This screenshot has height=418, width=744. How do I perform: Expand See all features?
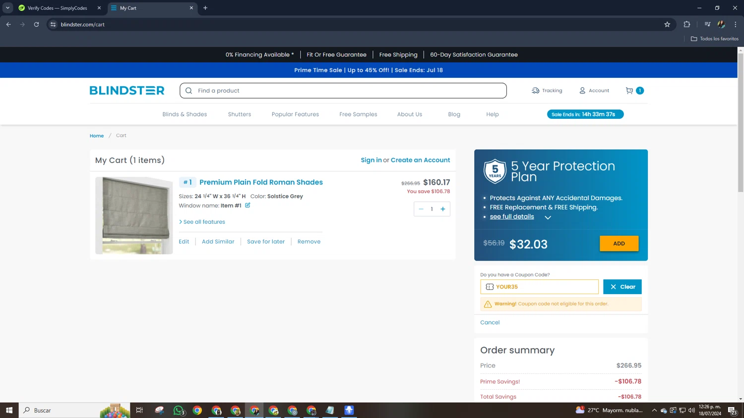202,222
